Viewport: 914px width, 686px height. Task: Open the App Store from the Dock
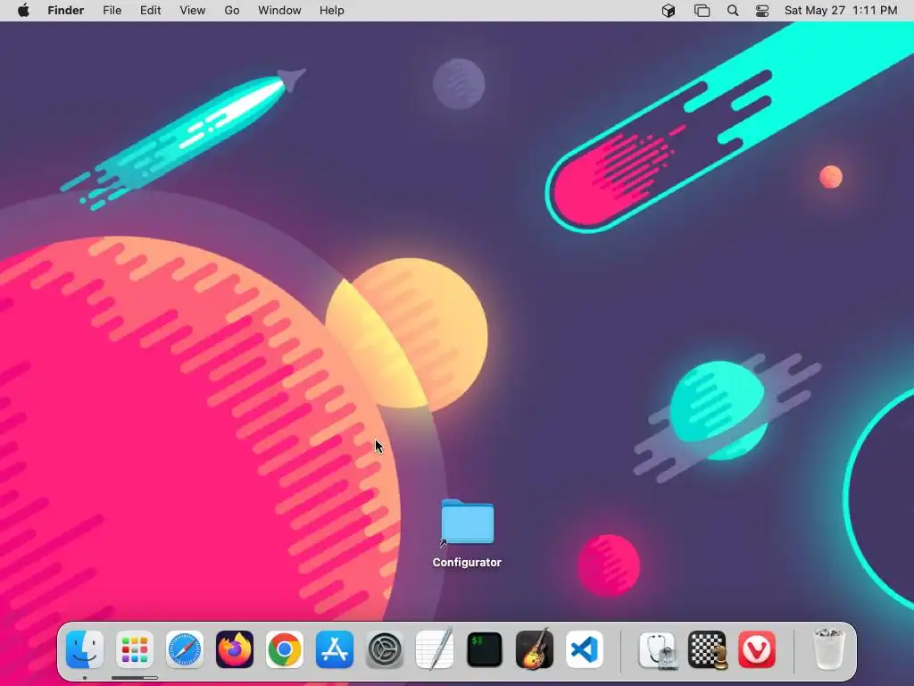coord(335,649)
